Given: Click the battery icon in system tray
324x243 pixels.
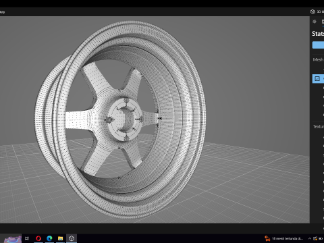Looking at the screenshot, I should tap(321, 238).
